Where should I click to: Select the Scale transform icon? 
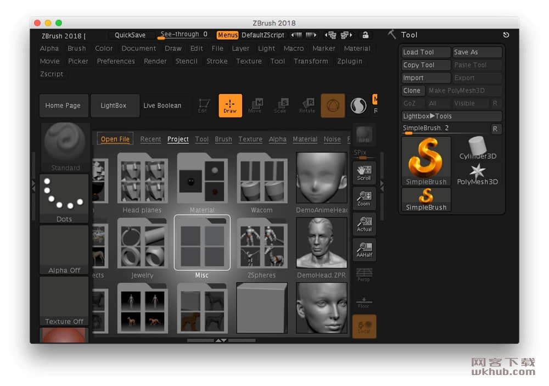pos(281,105)
